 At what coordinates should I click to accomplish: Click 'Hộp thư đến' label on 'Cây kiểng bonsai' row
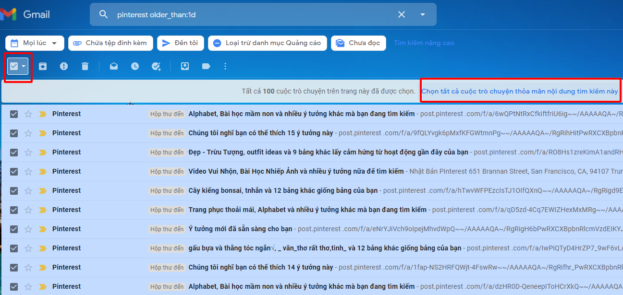[167, 190]
